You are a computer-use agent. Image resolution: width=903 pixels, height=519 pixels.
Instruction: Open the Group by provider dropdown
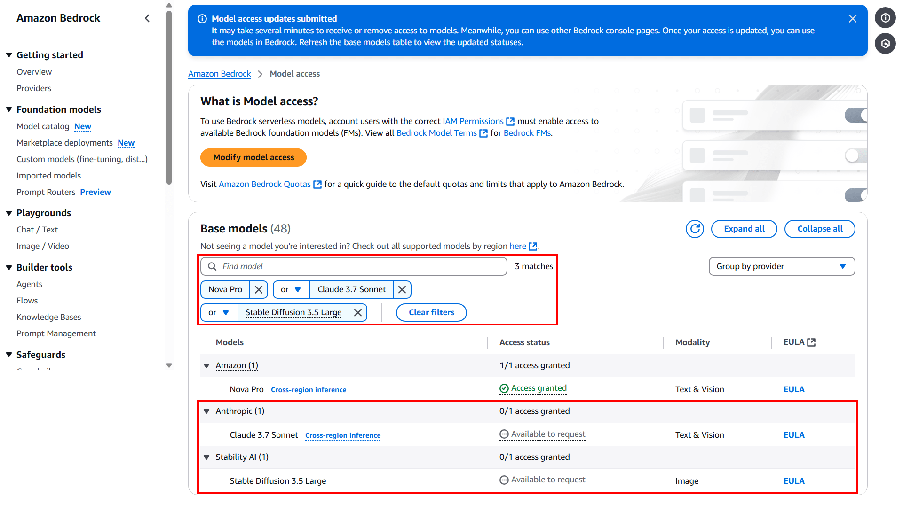tap(782, 266)
